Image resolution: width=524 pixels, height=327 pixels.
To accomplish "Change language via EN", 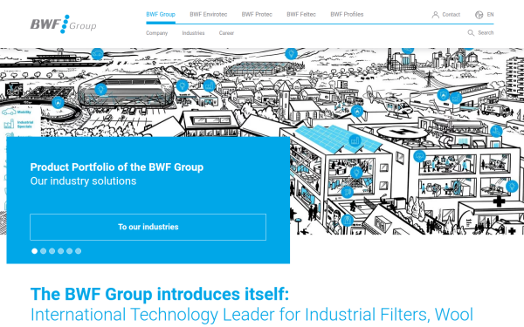I will click(x=490, y=15).
